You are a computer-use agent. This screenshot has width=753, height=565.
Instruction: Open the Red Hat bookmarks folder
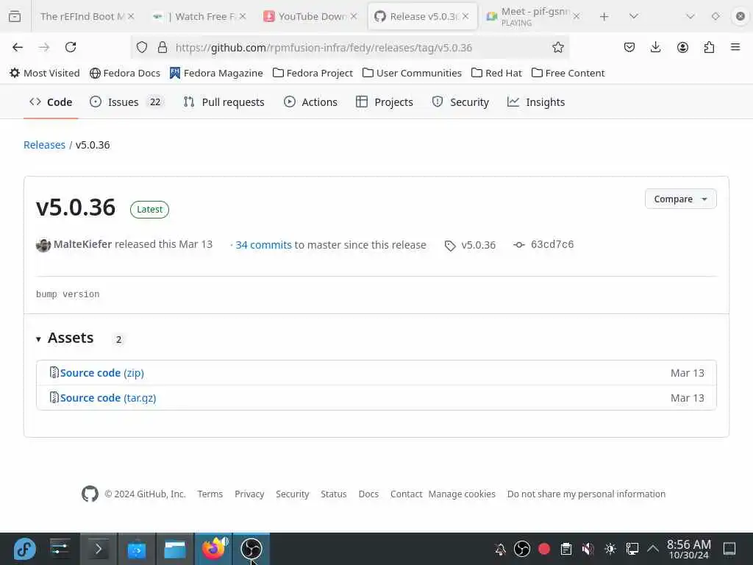[496, 73]
